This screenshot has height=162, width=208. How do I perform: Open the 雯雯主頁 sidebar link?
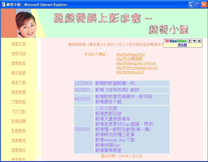click(19, 44)
